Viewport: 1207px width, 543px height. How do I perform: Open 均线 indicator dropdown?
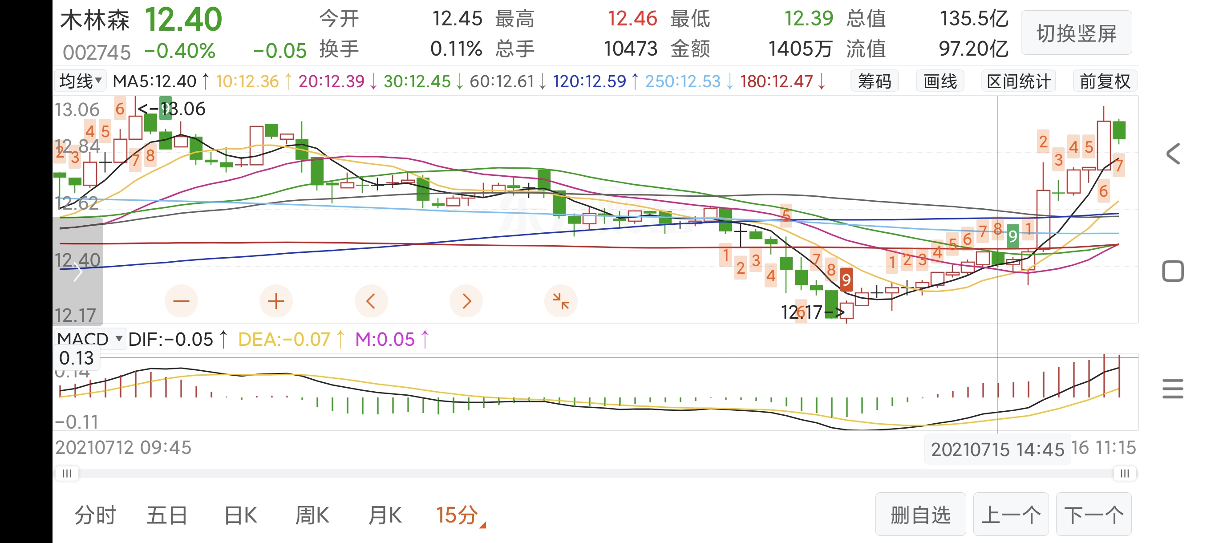(81, 81)
